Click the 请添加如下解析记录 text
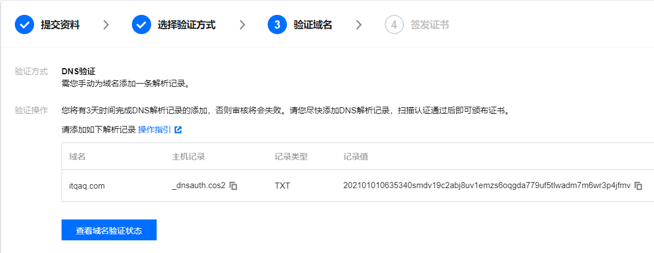 click(x=98, y=130)
